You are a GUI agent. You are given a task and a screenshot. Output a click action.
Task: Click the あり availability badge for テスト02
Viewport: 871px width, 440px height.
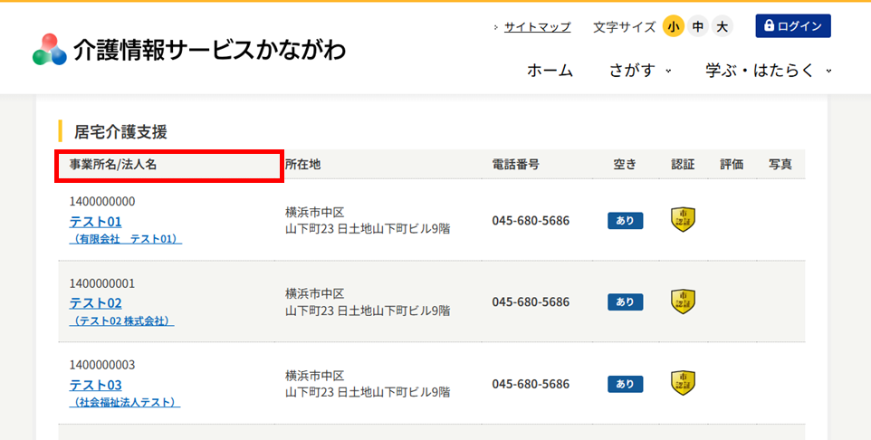point(625,302)
